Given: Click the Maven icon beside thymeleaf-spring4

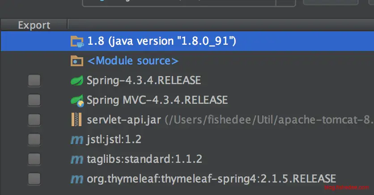Looking at the screenshot, I should (77, 179).
